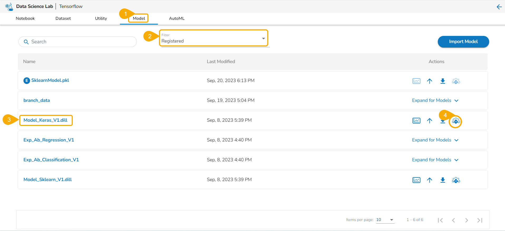
Task: Open the Model_Keras_V1.dill model link
Action: (45, 120)
